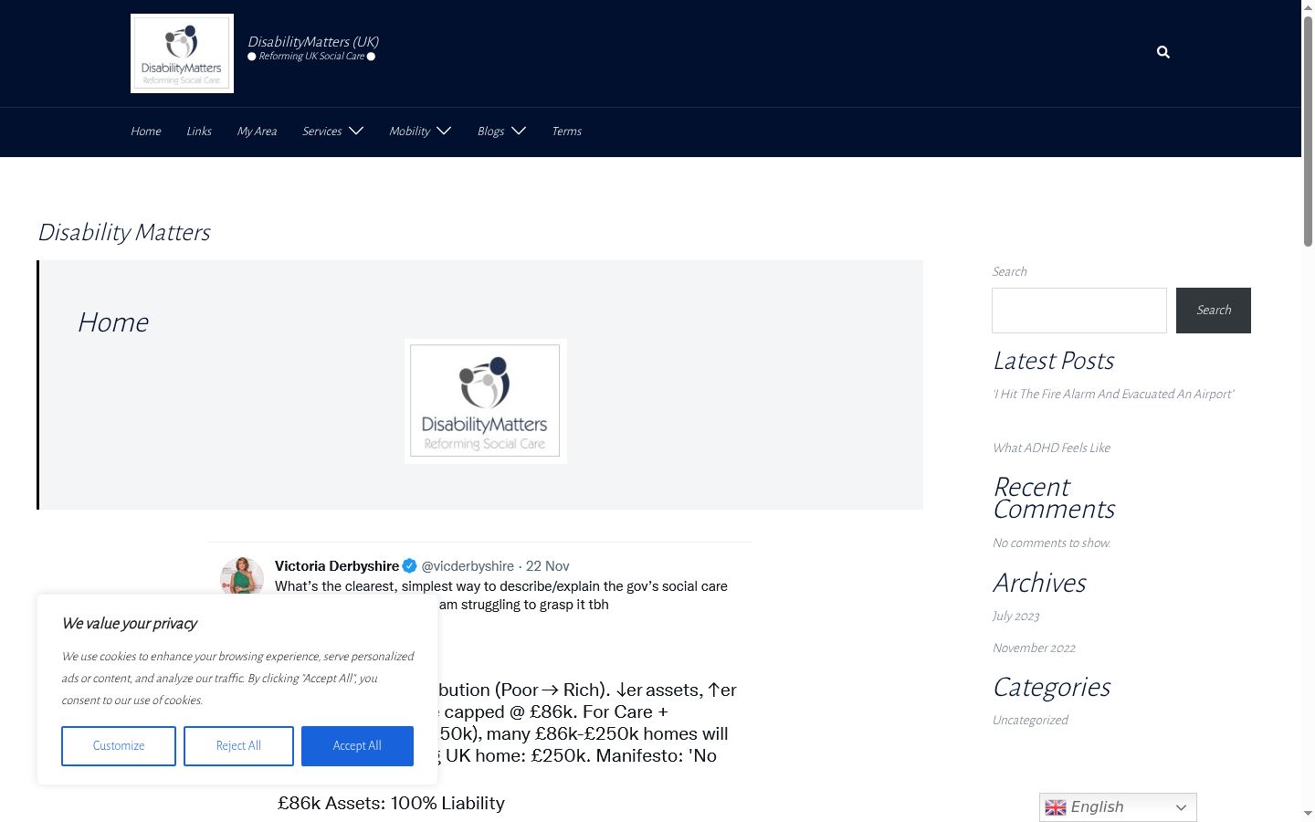Open the My Area menu item

[x=257, y=132]
